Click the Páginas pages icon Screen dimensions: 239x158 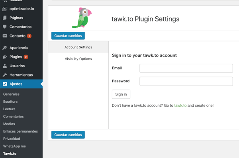click(x=5, y=18)
